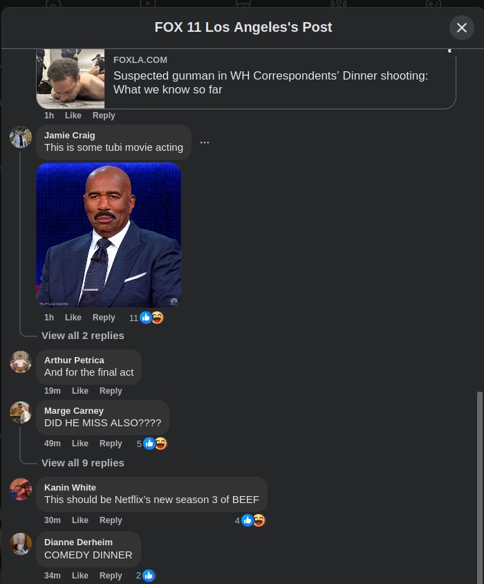
Task: Close the FOX 11 Los Angeles post dialog
Action: [462, 28]
